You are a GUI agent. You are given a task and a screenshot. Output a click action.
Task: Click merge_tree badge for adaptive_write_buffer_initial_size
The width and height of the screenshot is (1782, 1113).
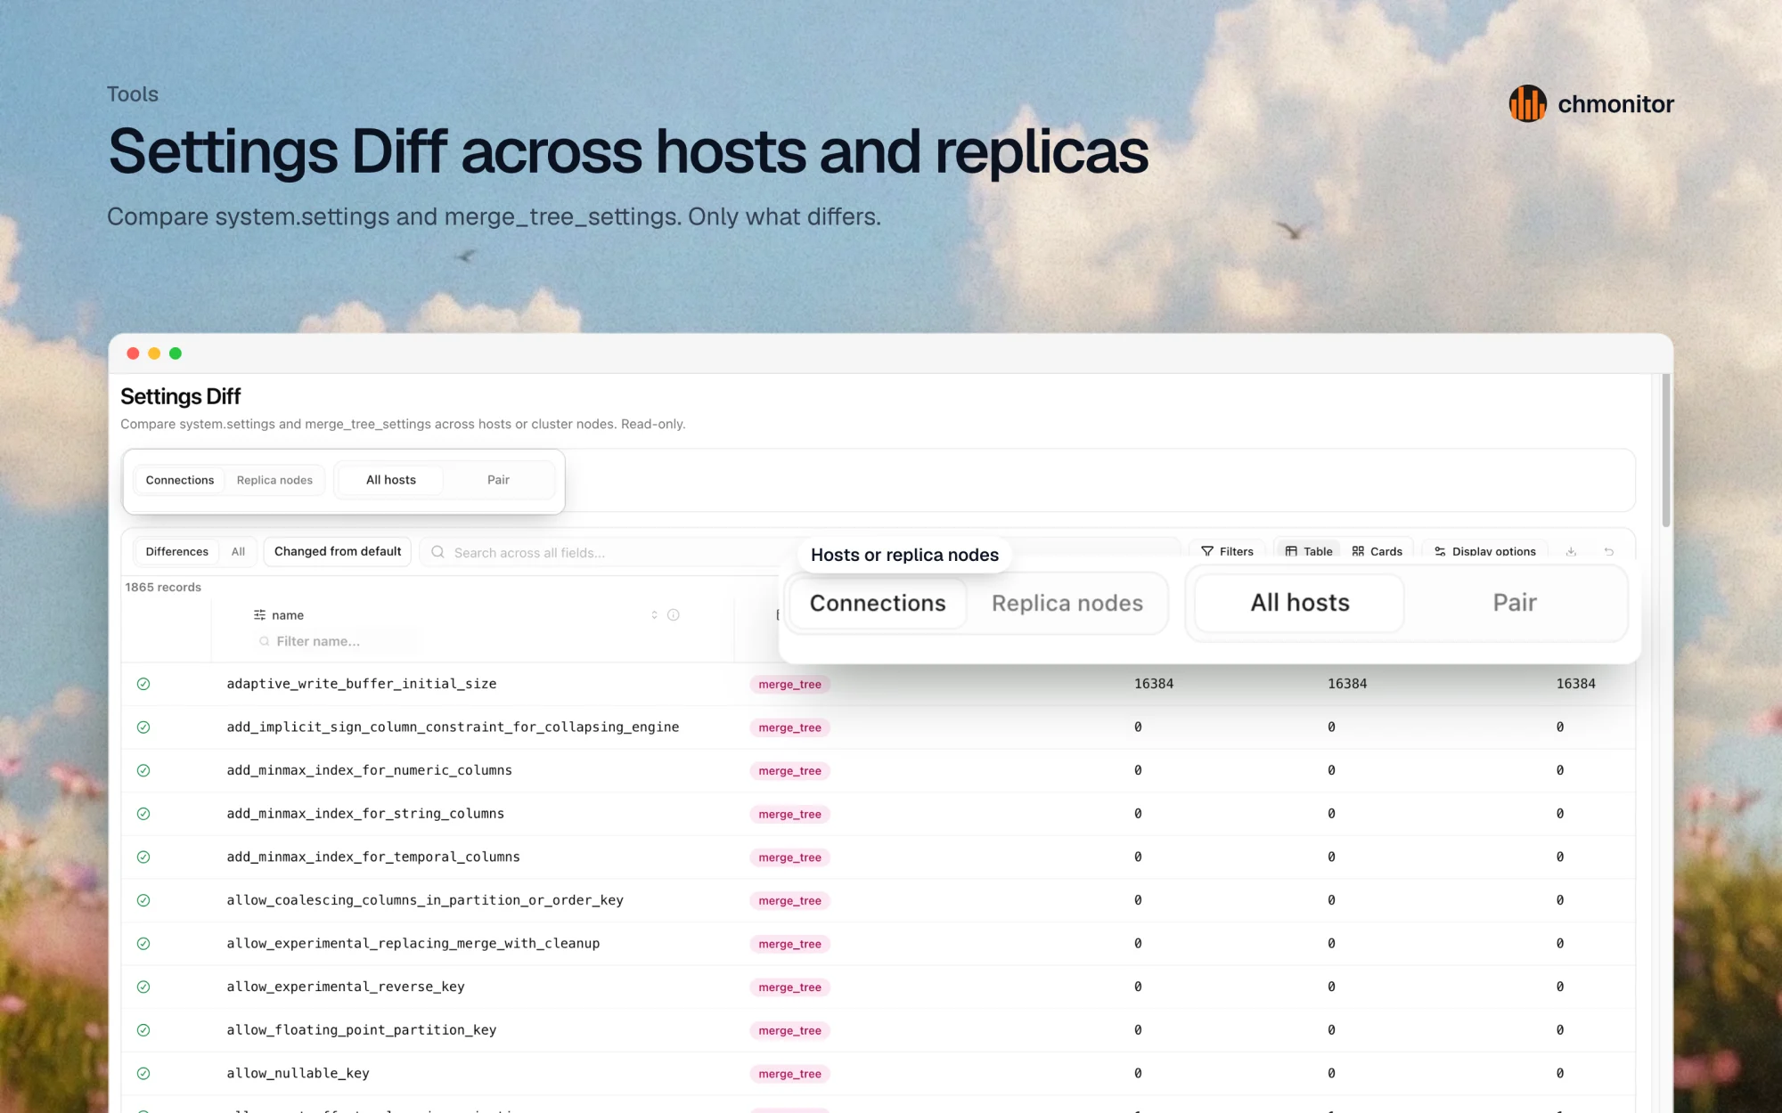pyautogui.click(x=789, y=685)
